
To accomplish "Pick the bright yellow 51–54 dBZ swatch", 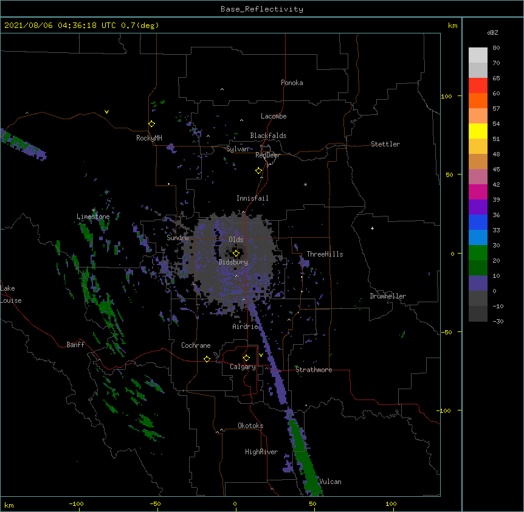I will point(478,131).
